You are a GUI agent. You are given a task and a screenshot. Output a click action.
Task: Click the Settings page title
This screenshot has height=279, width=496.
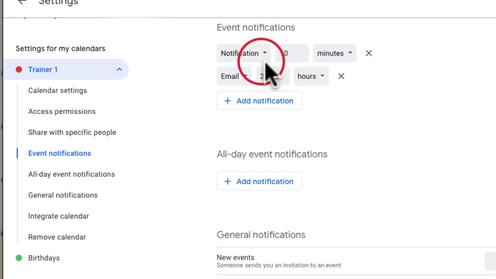pyautogui.click(x=59, y=2)
